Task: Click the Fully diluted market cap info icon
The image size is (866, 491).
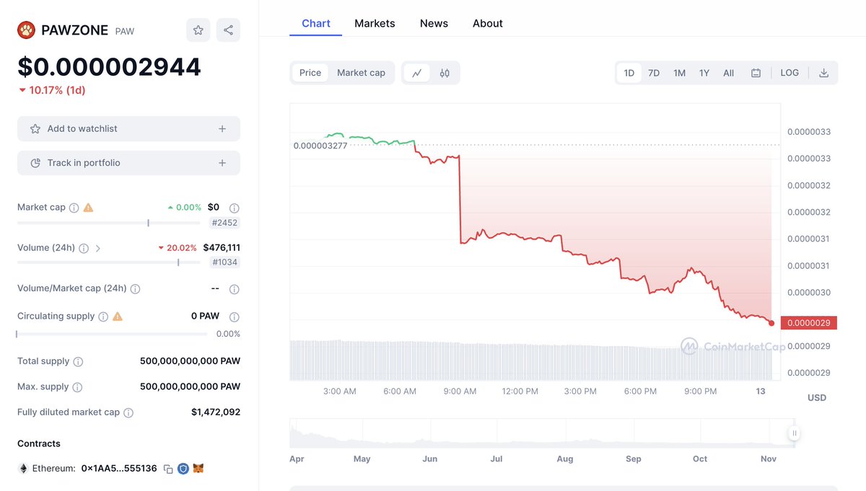Action: pos(128,413)
